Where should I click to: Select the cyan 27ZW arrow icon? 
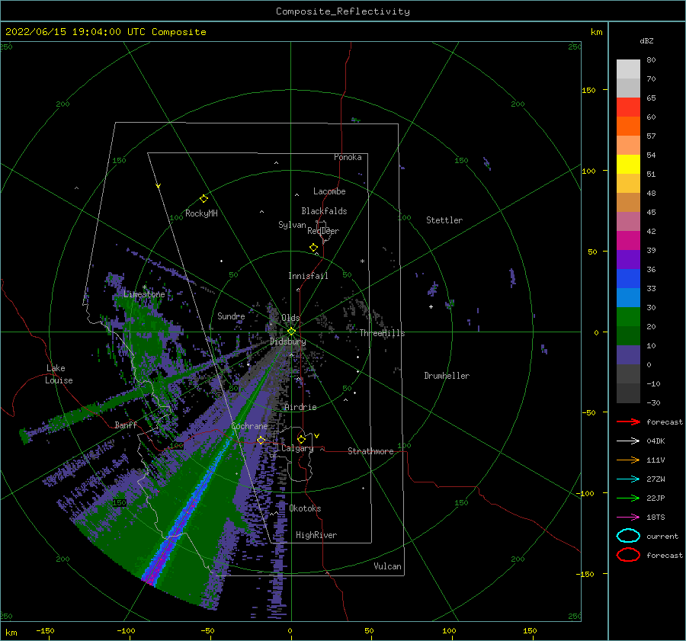[x=628, y=479]
